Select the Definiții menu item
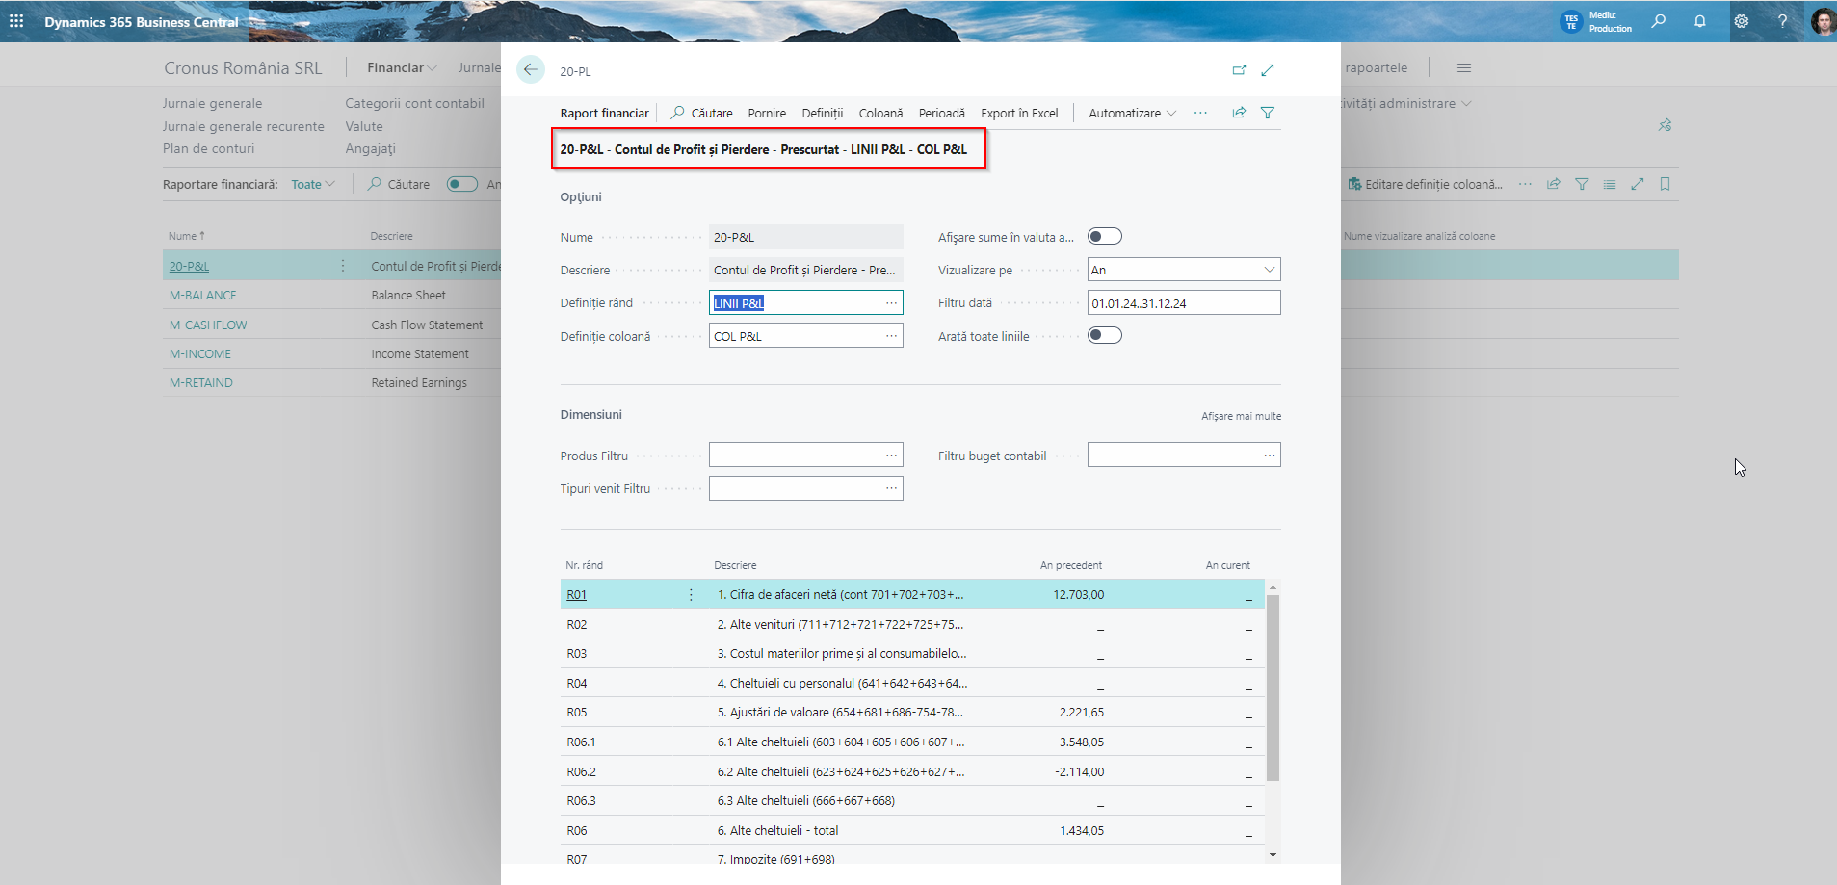Image resolution: width=1837 pixels, height=885 pixels. [823, 113]
